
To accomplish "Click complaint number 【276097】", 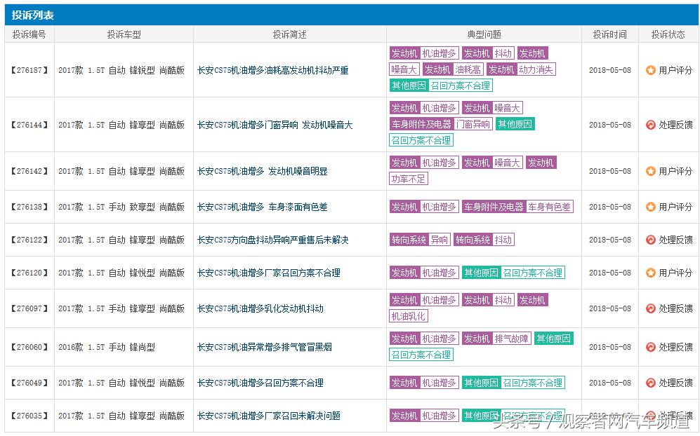I will point(29,308).
